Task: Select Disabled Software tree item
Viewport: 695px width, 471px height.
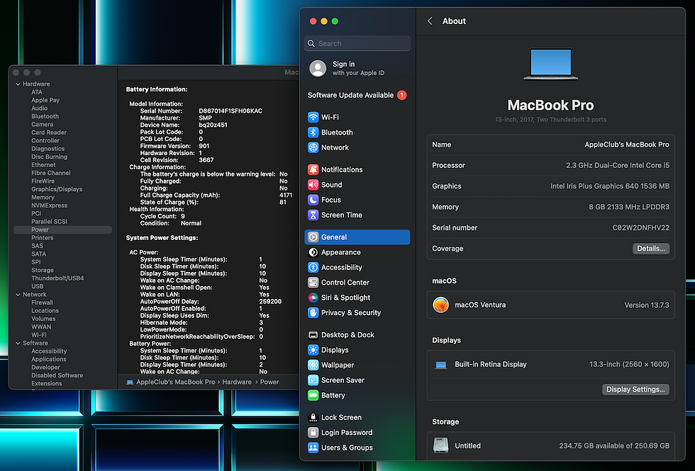Action: tap(57, 375)
